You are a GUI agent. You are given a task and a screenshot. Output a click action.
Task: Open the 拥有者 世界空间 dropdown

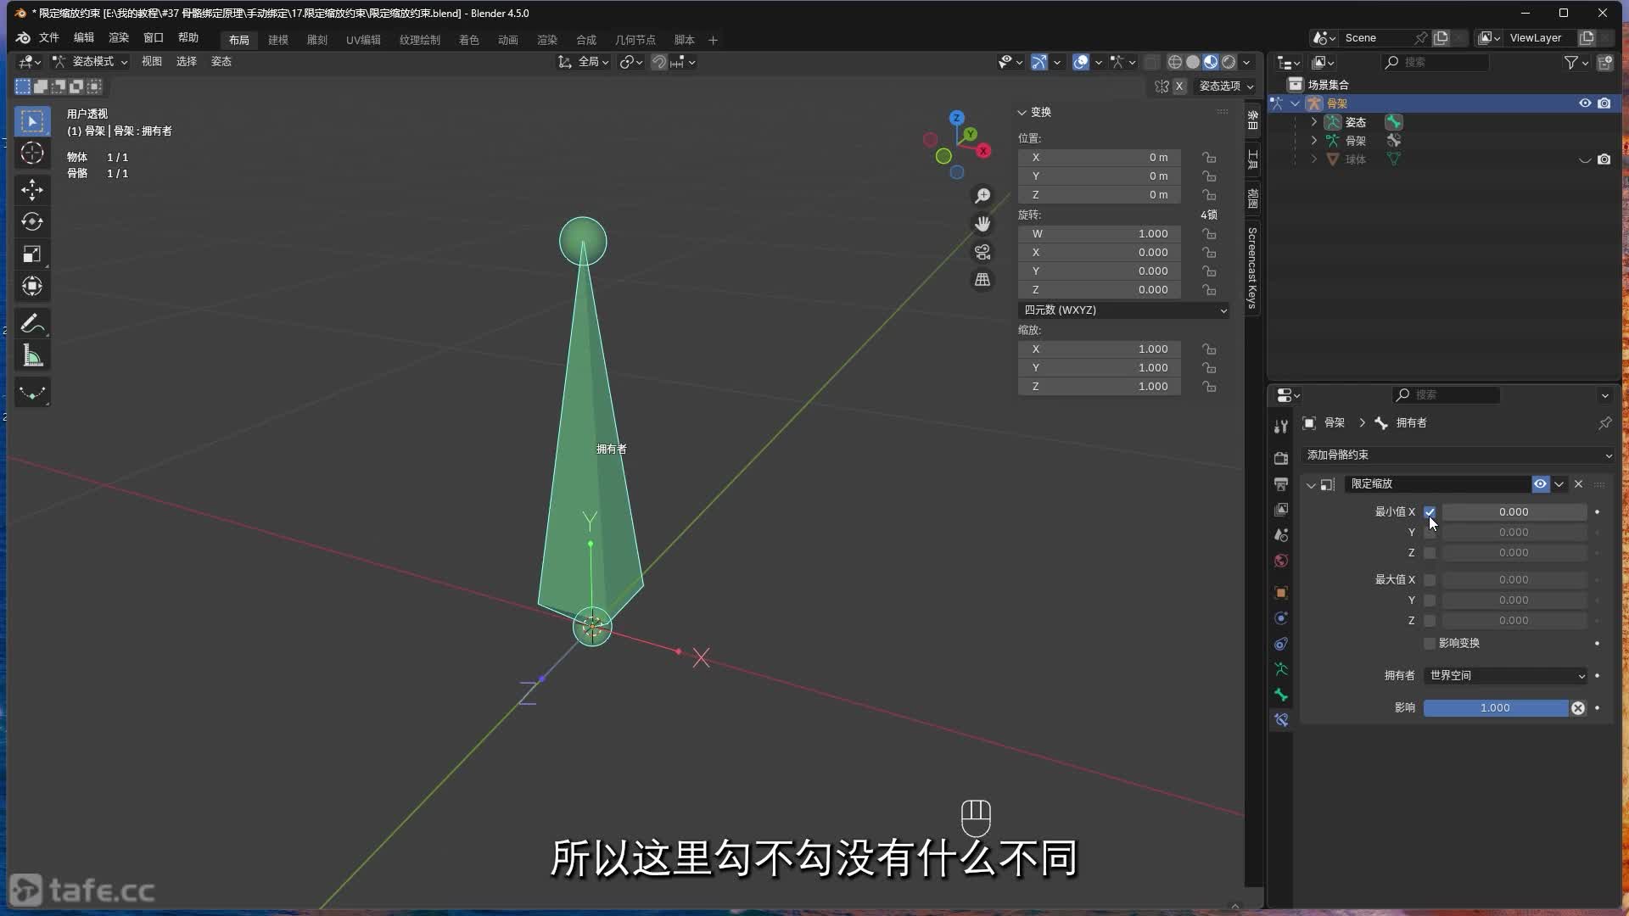1506,676
